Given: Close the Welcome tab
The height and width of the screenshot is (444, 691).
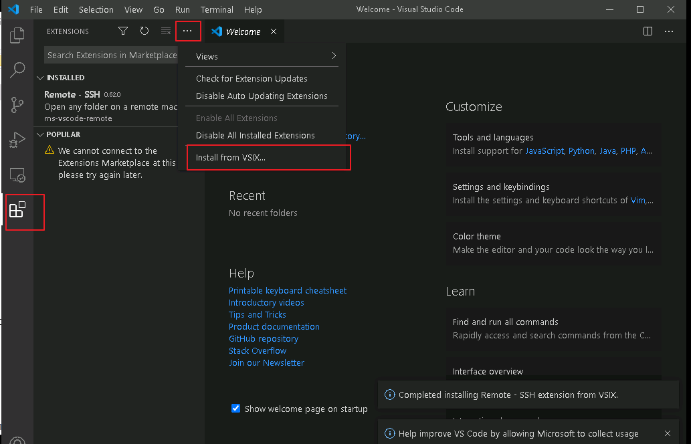Looking at the screenshot, I should tap(274, 31).
